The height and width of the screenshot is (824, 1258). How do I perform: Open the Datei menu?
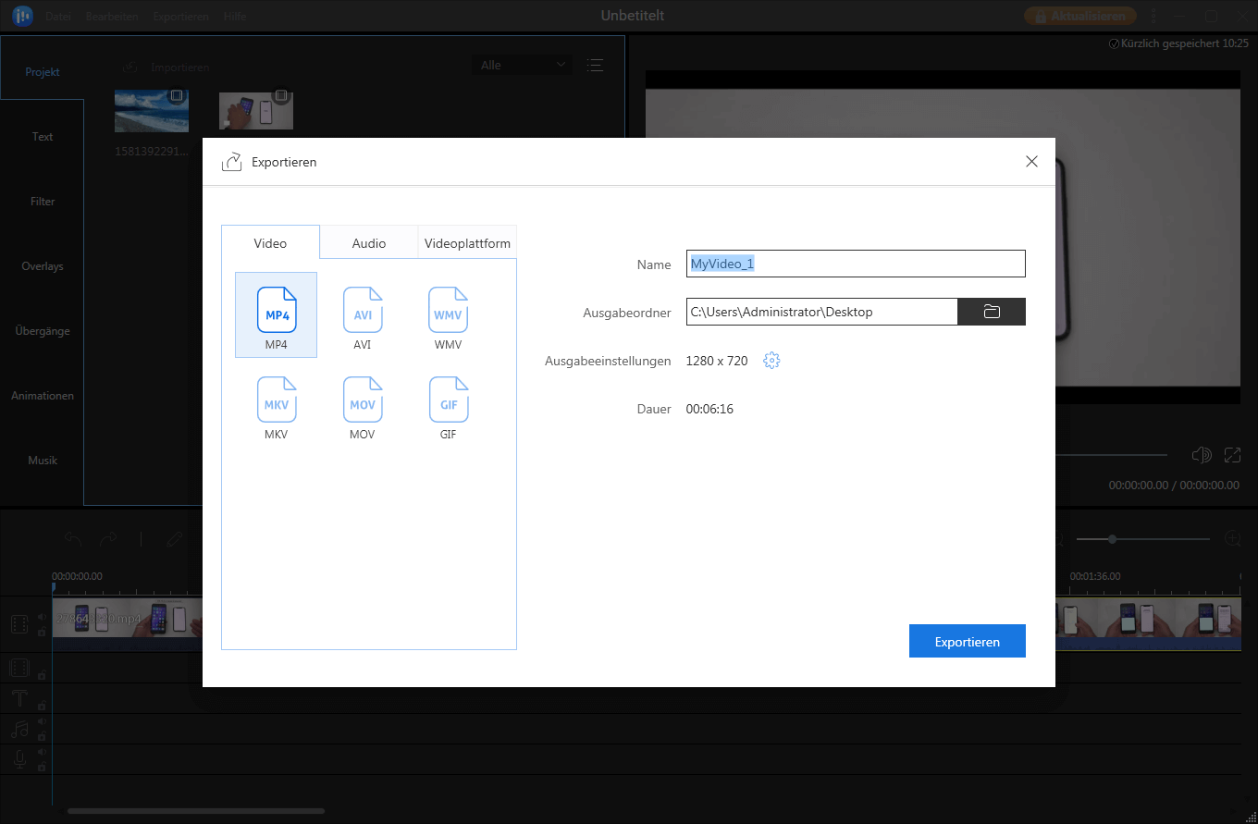(x=58, y=17)
